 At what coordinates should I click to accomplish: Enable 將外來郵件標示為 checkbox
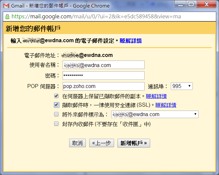click(56, 114)
